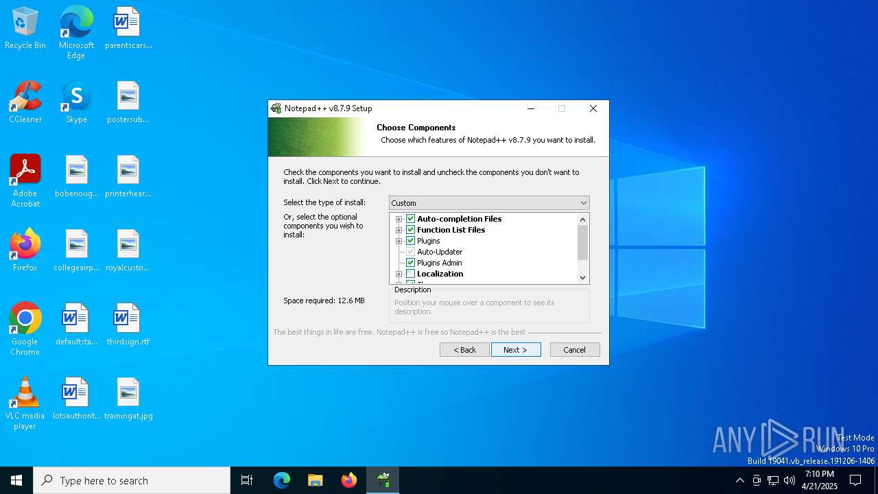Open Firefox from the taskbar
The width and height of the screenshot is (878, 494).
(x=349, y=480)
